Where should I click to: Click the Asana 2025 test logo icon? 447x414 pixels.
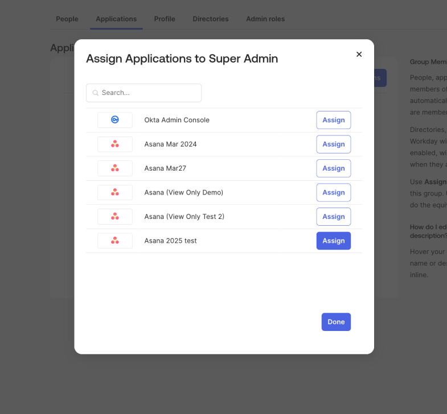point(115,241)
